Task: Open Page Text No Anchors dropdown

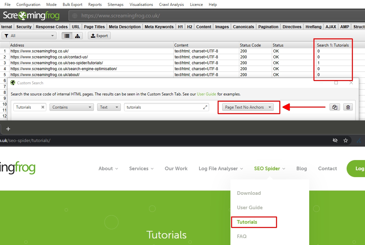Action: tap(248, 107)
